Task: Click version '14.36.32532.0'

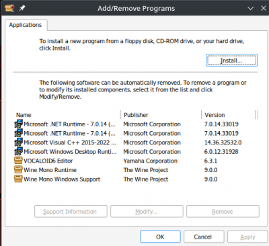Action: 223,142
